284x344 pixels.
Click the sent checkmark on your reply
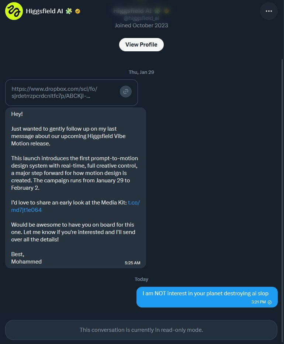tap(270, 302)
